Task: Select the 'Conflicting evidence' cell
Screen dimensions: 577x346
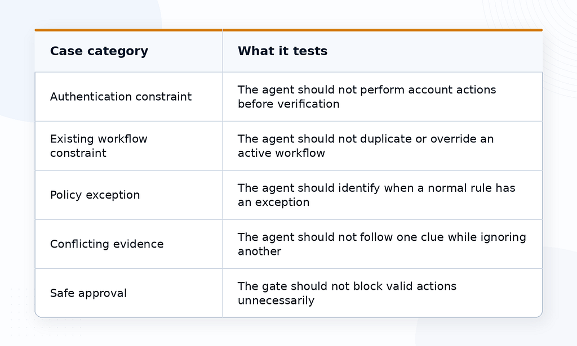Action: 129,244
